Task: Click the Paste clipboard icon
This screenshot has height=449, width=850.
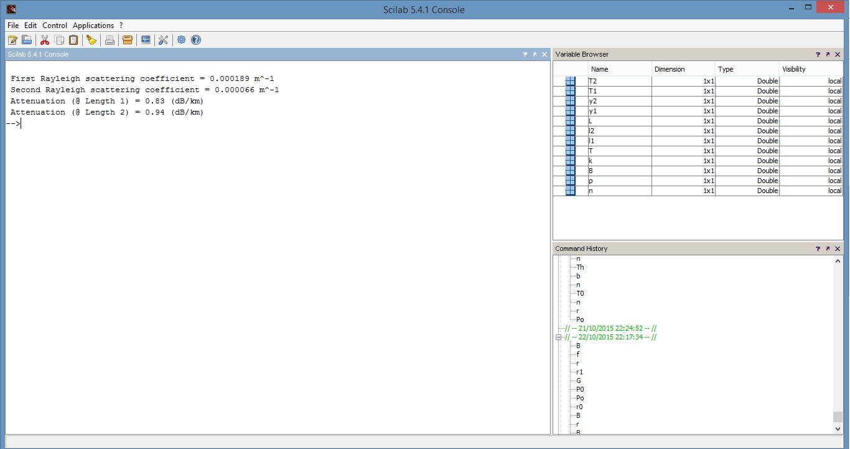Action: pos(73,40)
